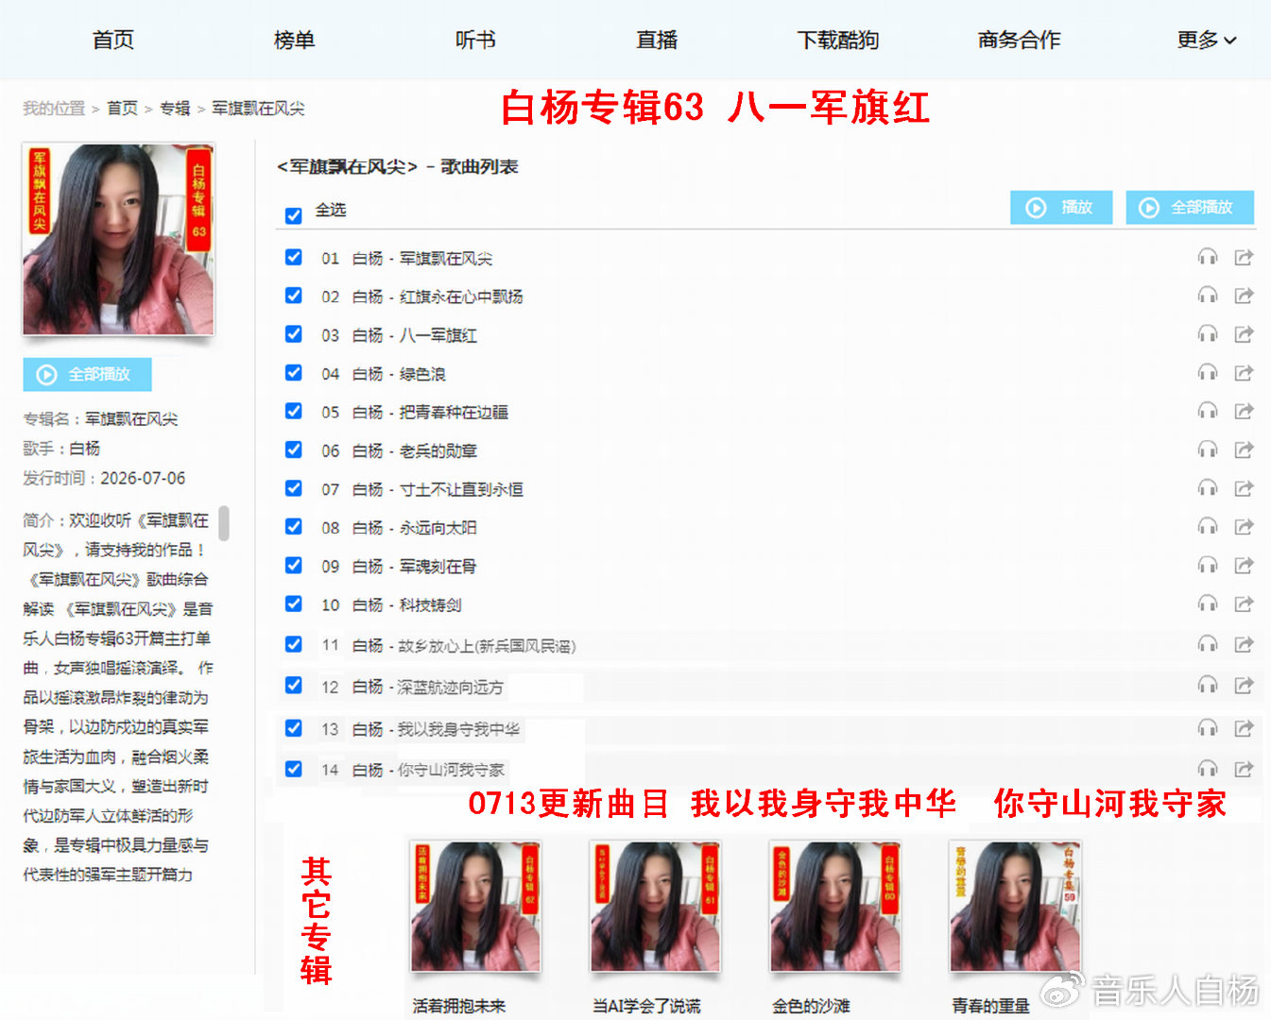The height and width of the screenshot is (1020, 1271).
Task: Click headphone icon for 我以我身守我中华
Action: click(x=1208, y=728)
